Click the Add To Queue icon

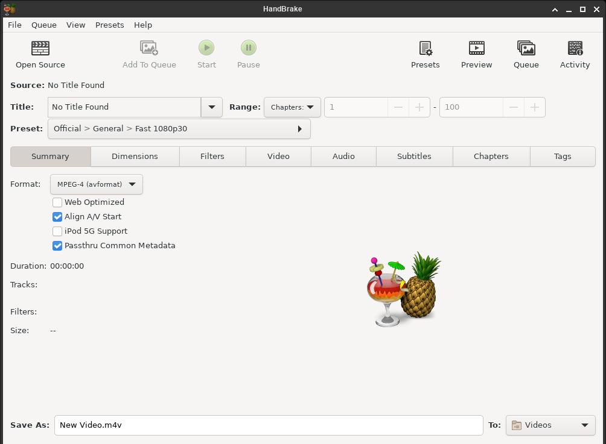pyautogui.click(x=149, y=48)
